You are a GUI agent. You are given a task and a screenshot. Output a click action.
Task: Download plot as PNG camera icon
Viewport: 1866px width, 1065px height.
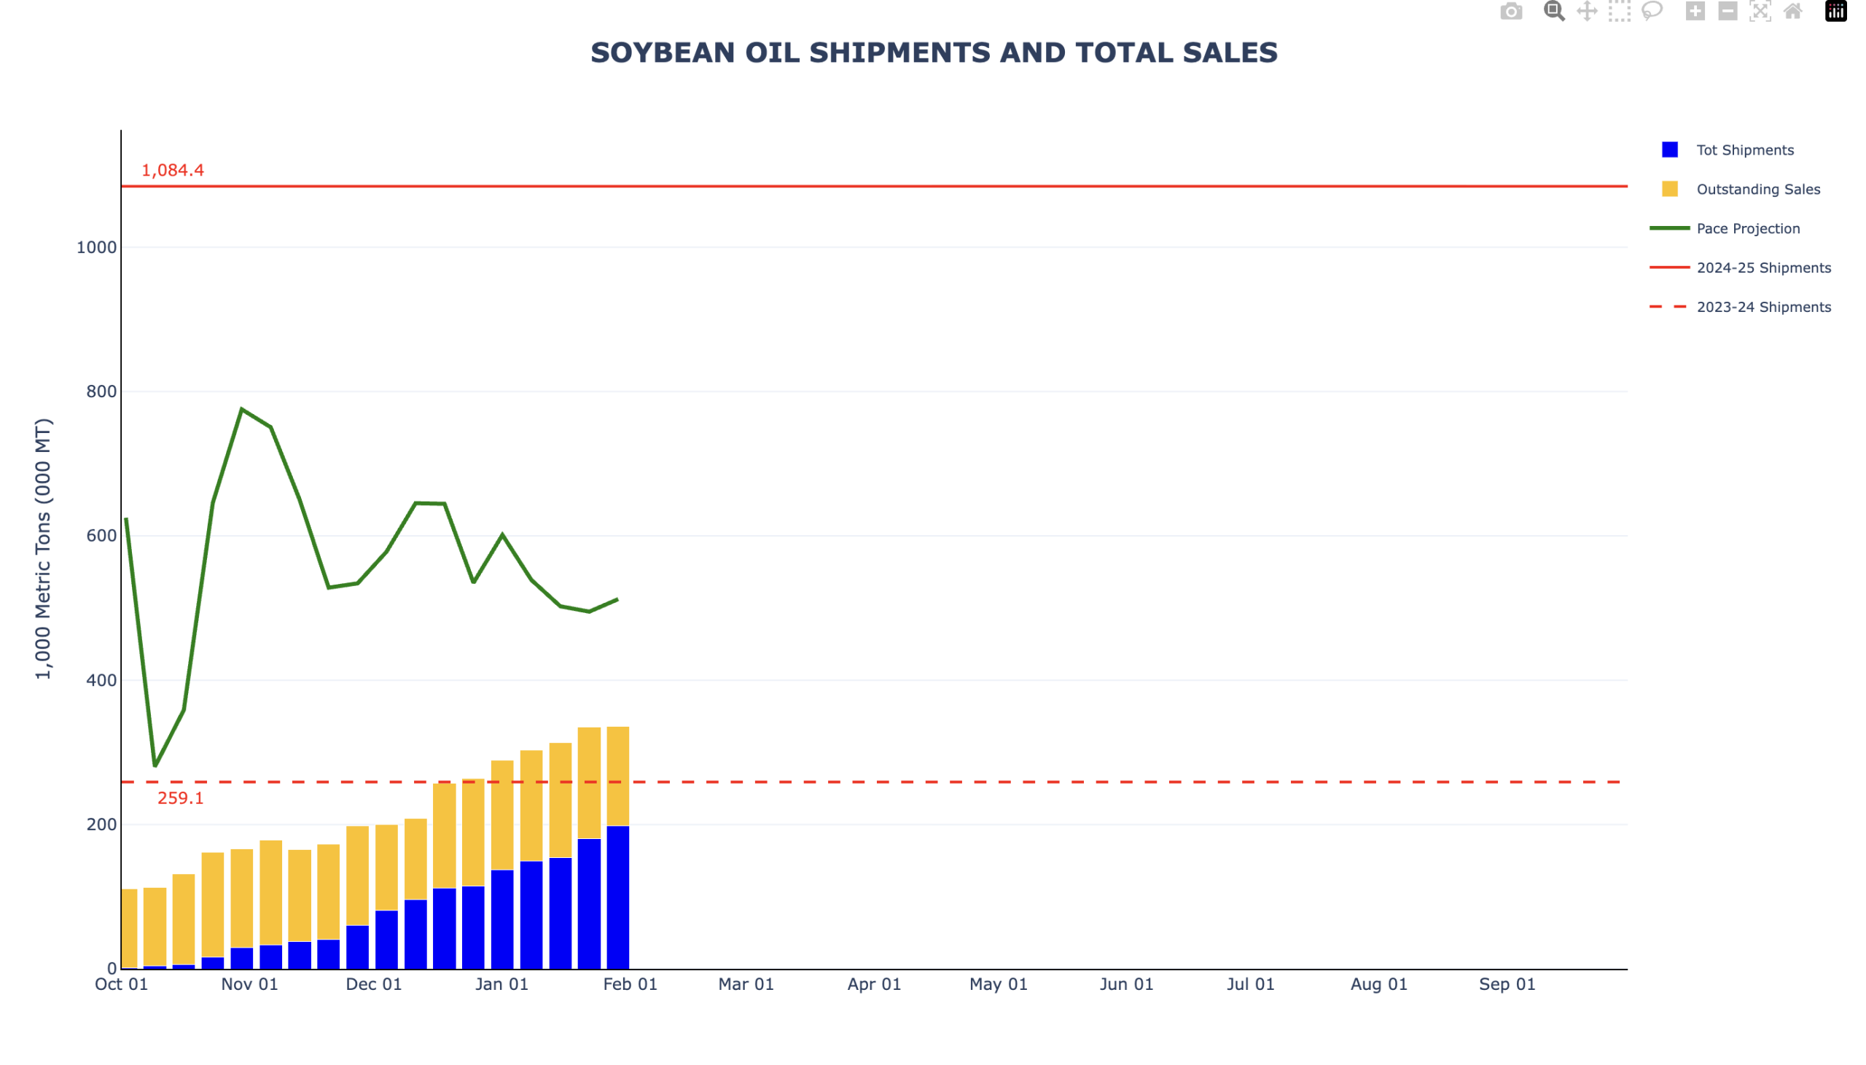click(x=1510, y=12)
